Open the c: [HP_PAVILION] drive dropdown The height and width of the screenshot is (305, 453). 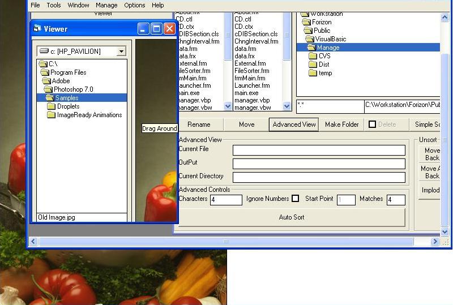coord(121,51)
